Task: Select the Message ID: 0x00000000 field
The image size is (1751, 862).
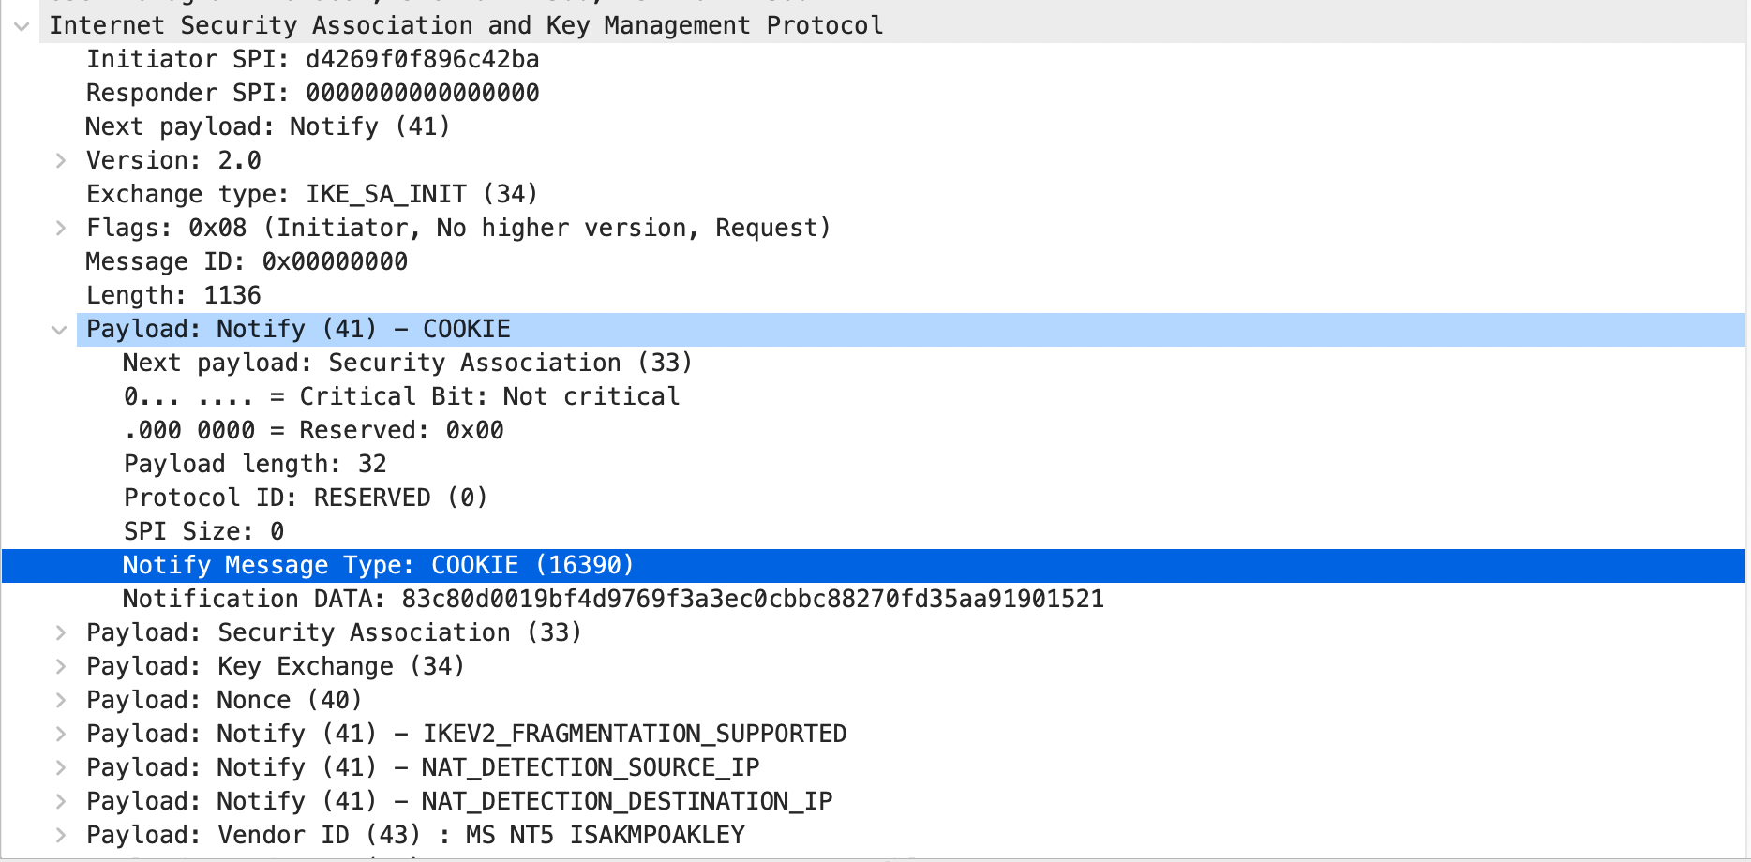Action: click(x=247, y=262)
